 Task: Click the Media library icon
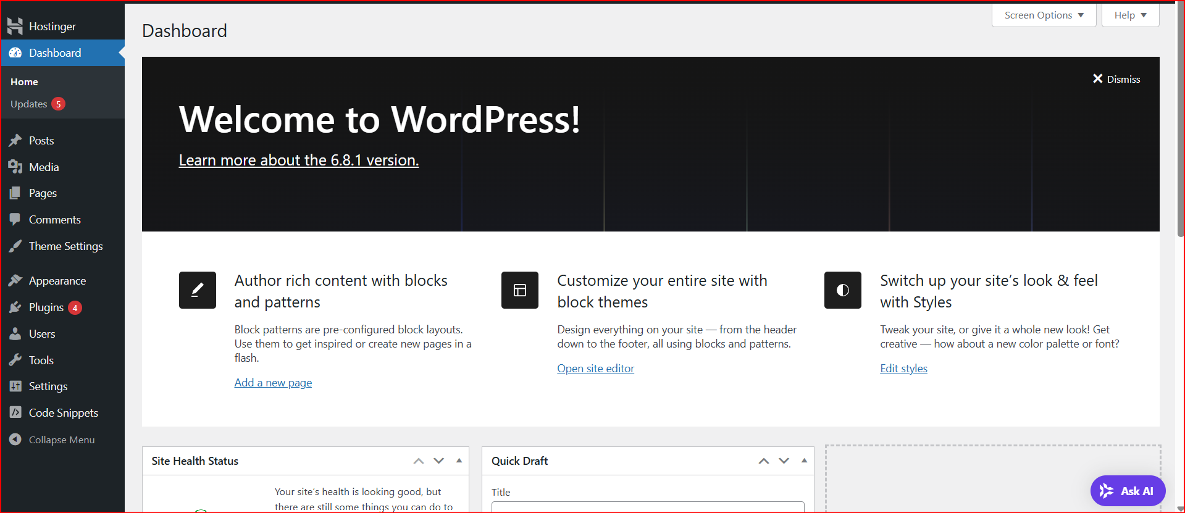pyautogui.click(x=15, y=167)
